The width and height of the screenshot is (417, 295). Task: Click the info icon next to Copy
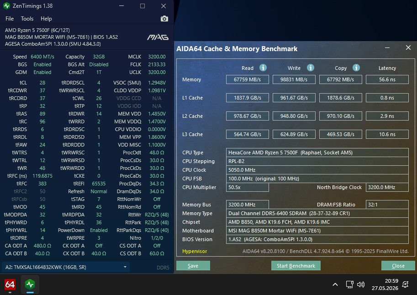(x=356, y=68)
